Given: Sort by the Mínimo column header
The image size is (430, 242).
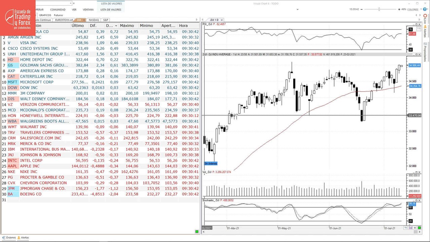Looking at the screenshot, I should pyautogui.click(x=146, y=26).
